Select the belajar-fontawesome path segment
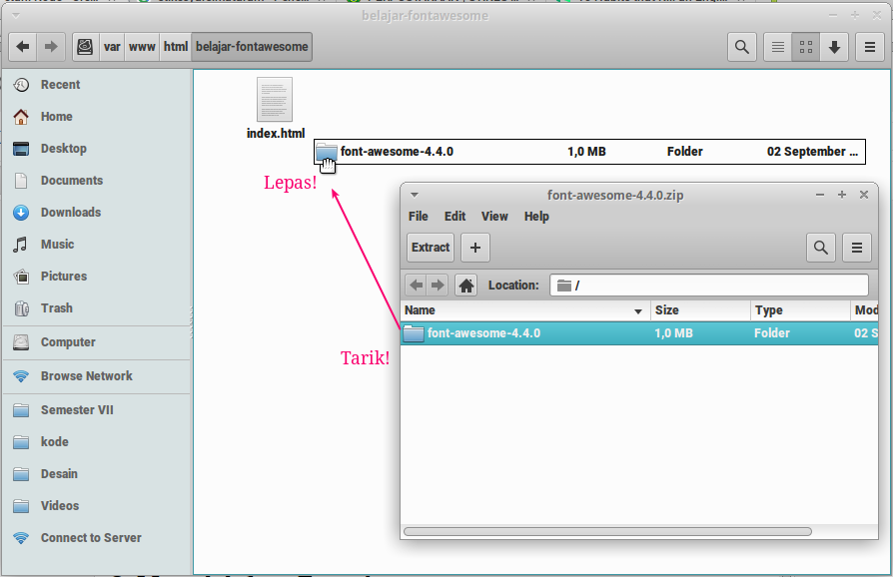This screenshot has width=893, height=577. [252, 47]
